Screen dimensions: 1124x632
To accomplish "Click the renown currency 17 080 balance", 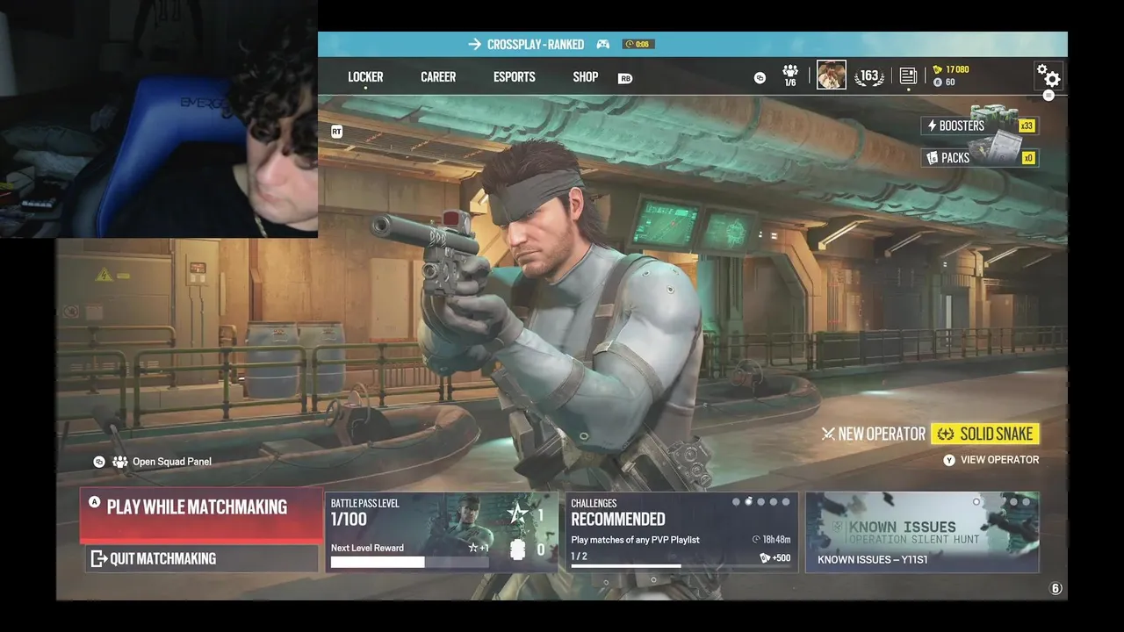I will 951,69.
